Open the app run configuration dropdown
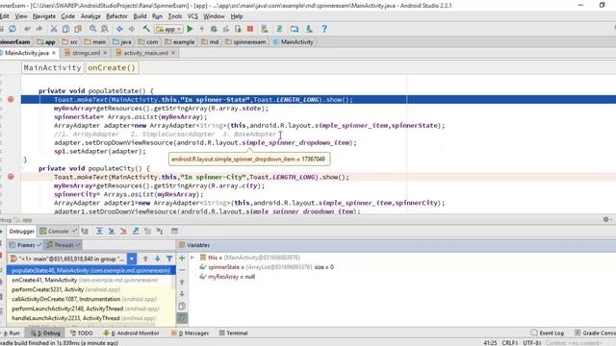 [168, 29]
